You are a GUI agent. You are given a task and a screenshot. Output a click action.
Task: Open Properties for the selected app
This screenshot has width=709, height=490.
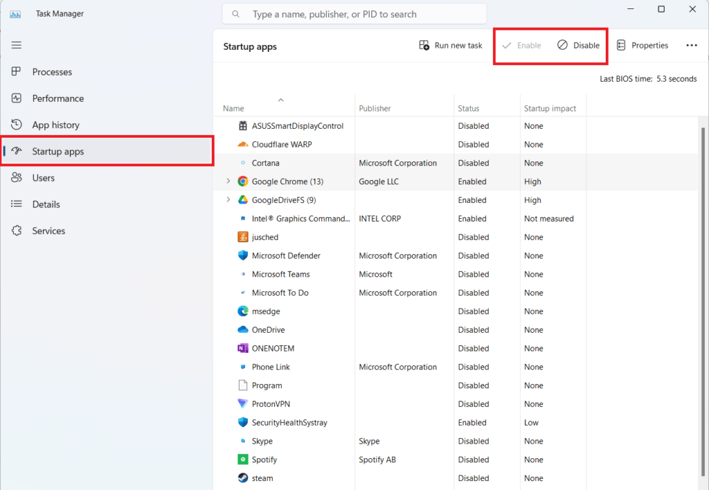click(642, 45)
